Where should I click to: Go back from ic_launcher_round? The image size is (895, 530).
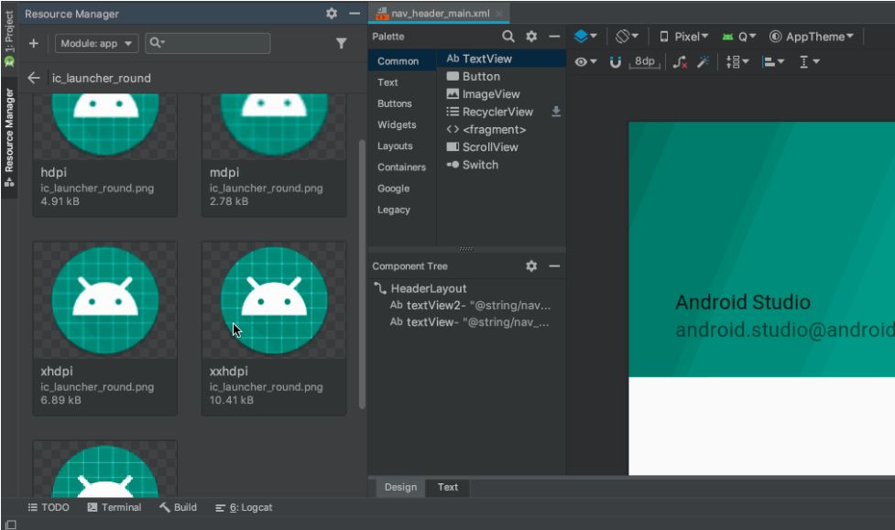[x=34, y=78]
